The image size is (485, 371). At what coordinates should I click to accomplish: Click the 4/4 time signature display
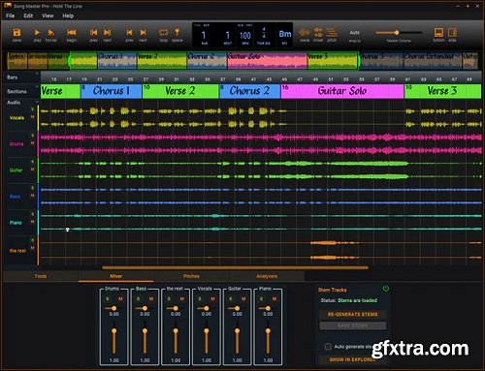coord(264,33)
